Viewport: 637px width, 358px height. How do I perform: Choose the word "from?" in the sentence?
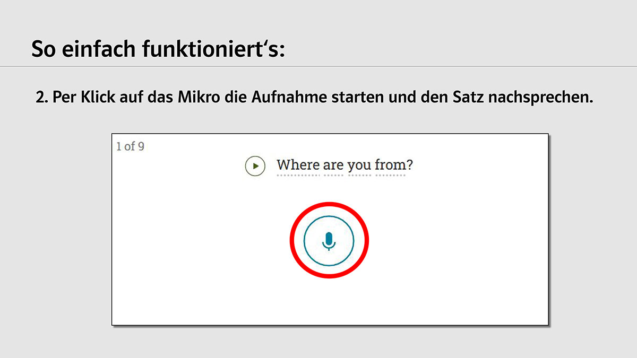(394, 165)
